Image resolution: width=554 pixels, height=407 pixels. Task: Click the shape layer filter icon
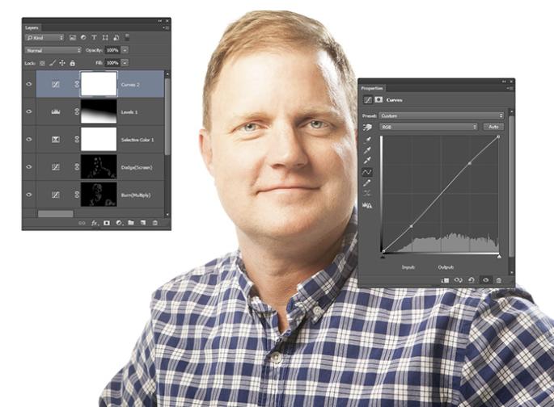click(105, 37)
